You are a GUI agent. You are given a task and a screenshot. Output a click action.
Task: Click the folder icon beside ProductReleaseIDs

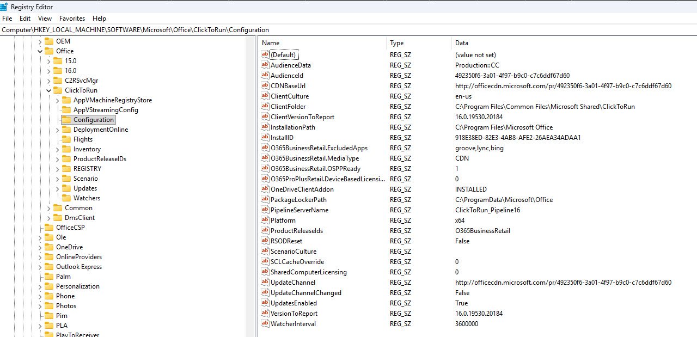point(66,159)
